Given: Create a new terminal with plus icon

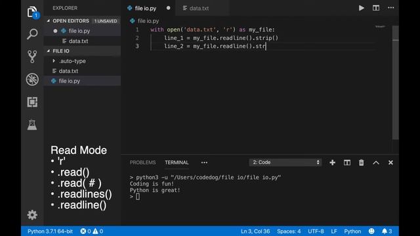Looking at the screenshot, I should tap(333, 163).
